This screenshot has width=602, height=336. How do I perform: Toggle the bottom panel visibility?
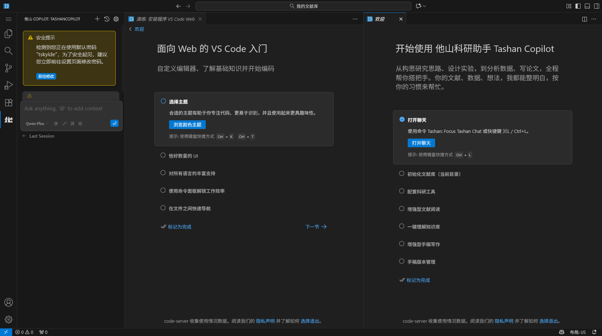click(x=587, y=6)
